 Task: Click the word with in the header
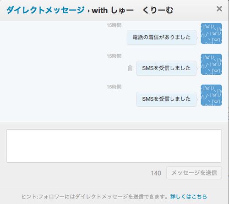point(100,11)
